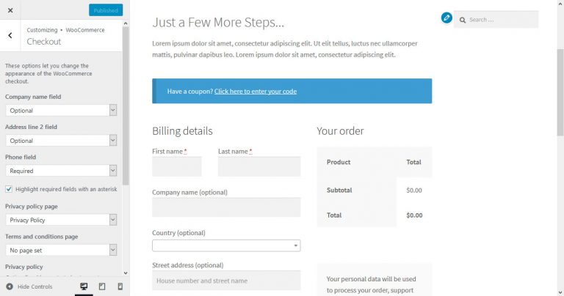Close the Customizer with the X icon

[x=10, y=10]
